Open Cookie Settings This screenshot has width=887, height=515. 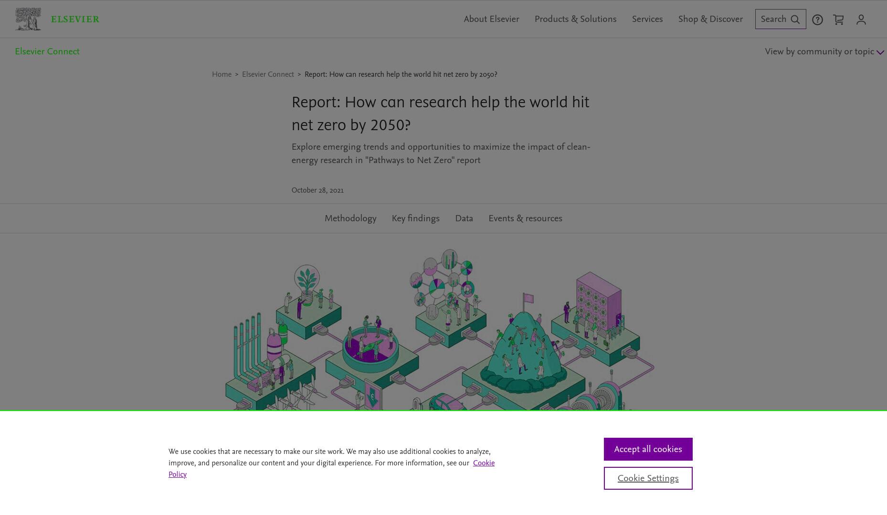point(648,478)
